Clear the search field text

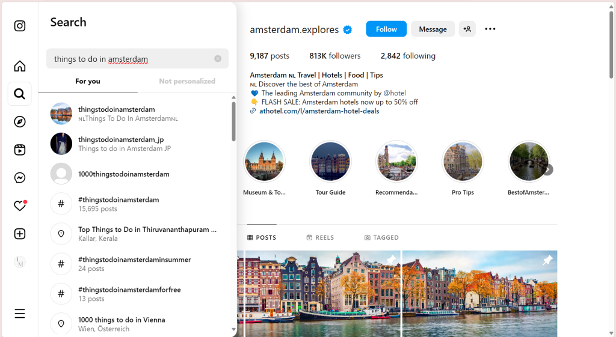click(x=218, y=59)
